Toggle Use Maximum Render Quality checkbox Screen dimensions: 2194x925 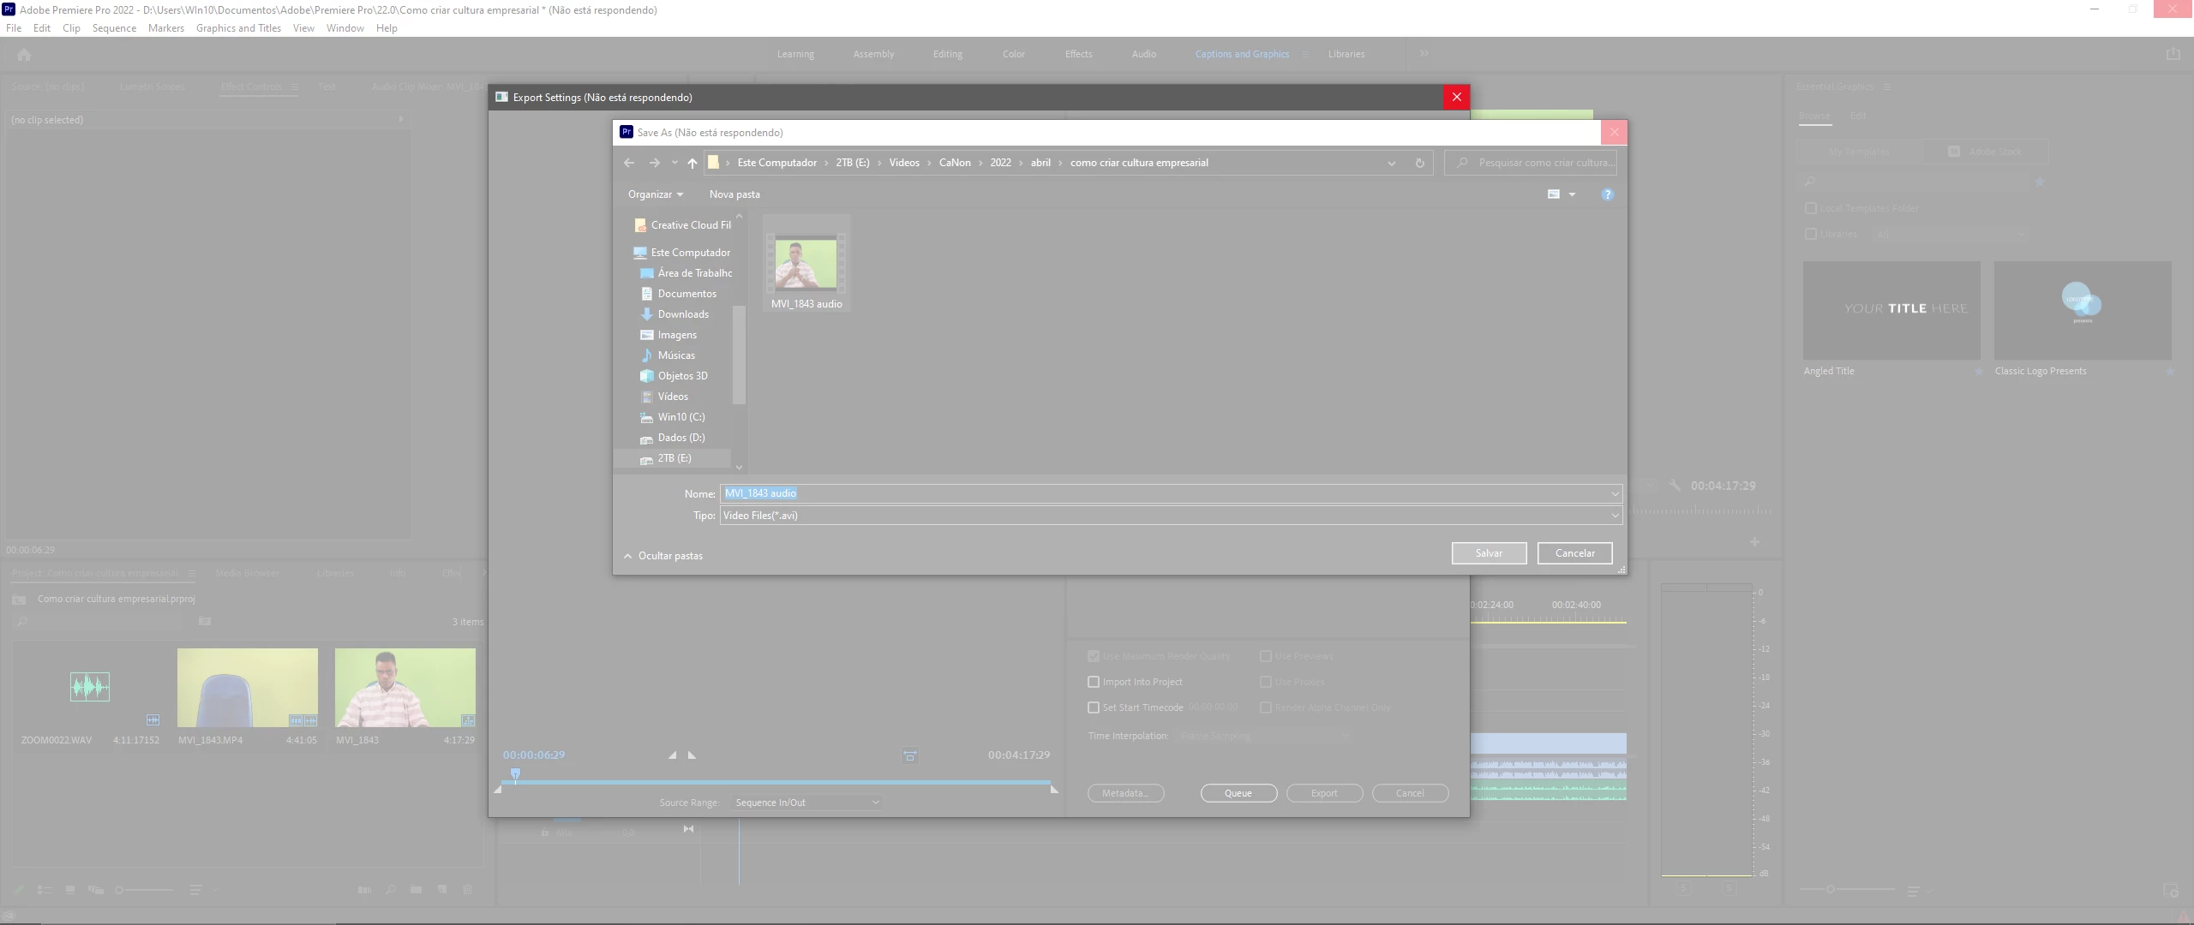(1094, 656)
